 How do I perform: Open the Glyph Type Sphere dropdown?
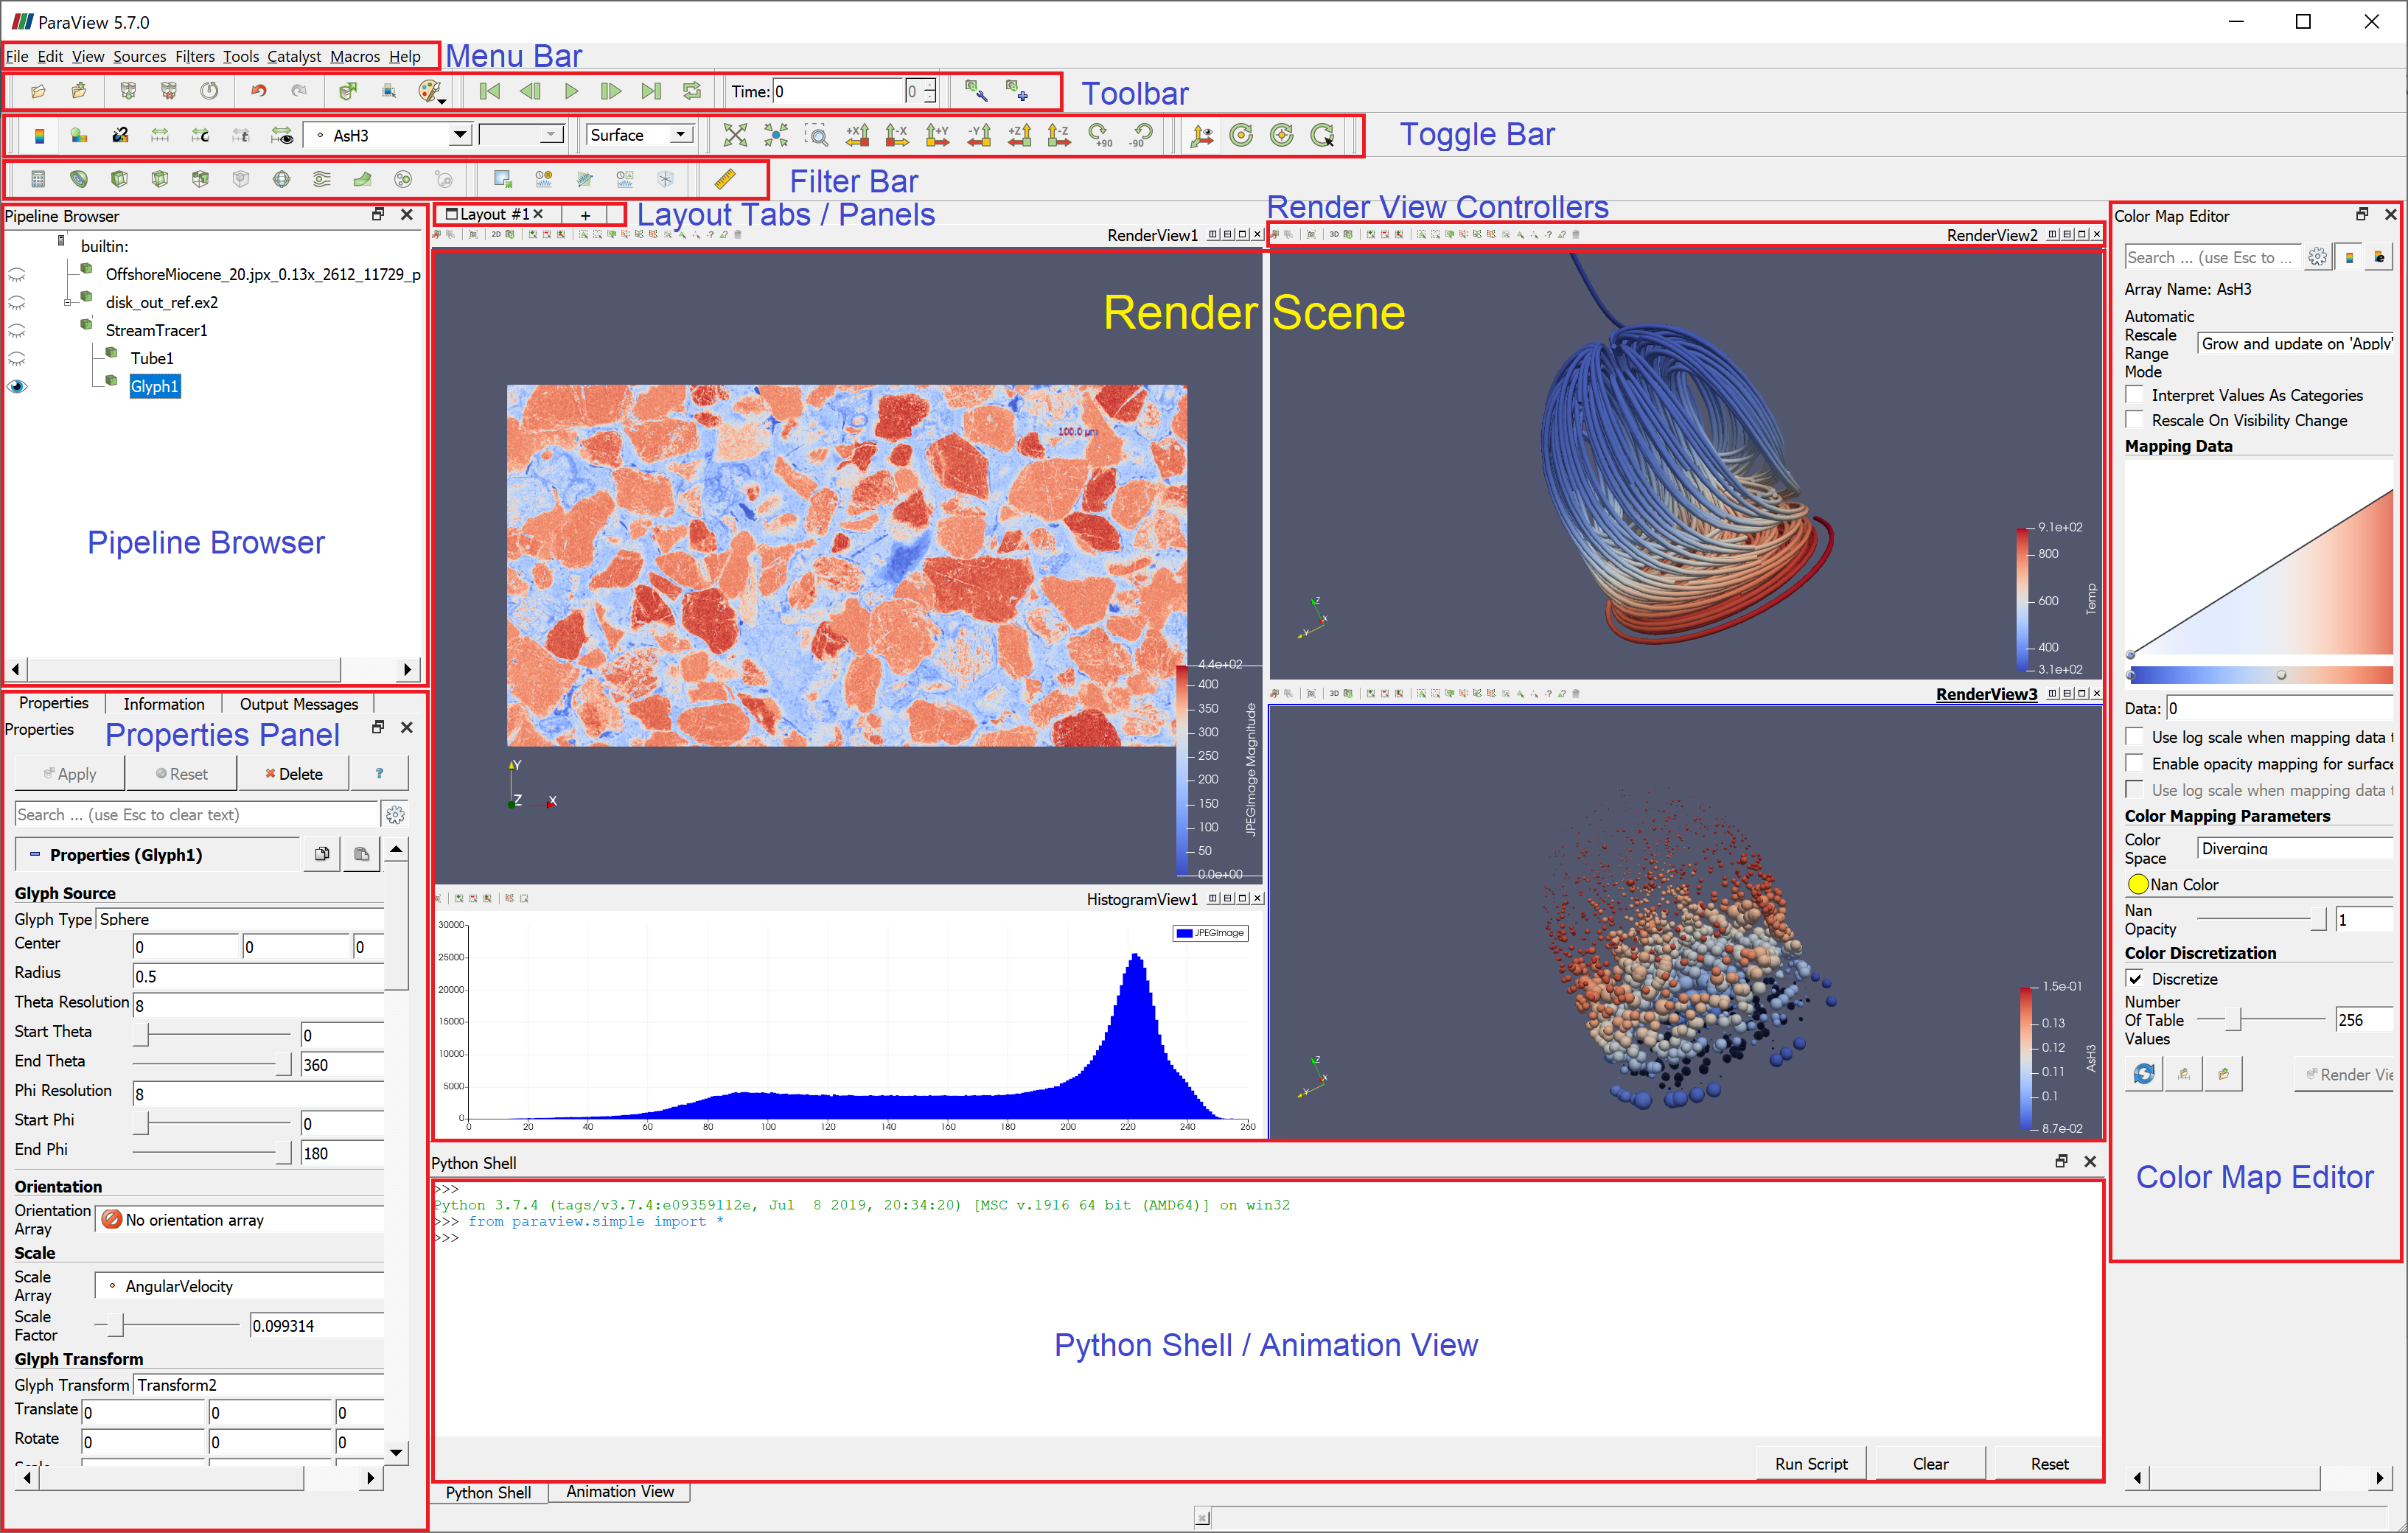click(x=240, y=919)
